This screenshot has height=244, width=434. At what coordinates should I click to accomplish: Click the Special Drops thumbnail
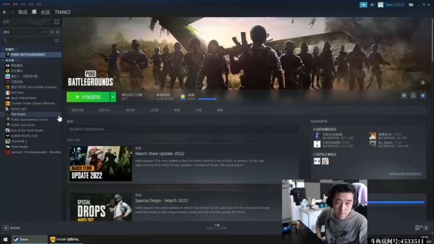click(x=101, y=207)
